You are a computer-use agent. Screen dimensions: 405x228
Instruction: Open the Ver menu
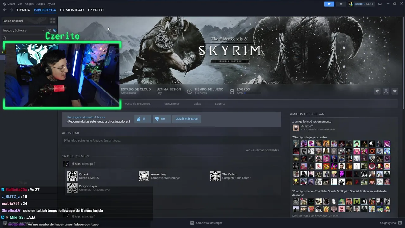pos(20,4)
